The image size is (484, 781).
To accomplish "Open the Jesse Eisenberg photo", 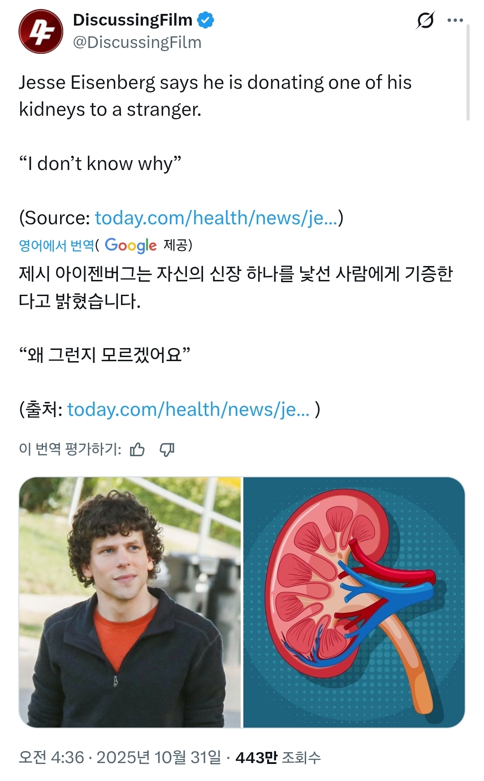I will [x=130, y=602].
